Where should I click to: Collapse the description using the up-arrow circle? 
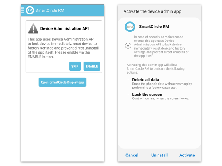[x=128, y=46]
